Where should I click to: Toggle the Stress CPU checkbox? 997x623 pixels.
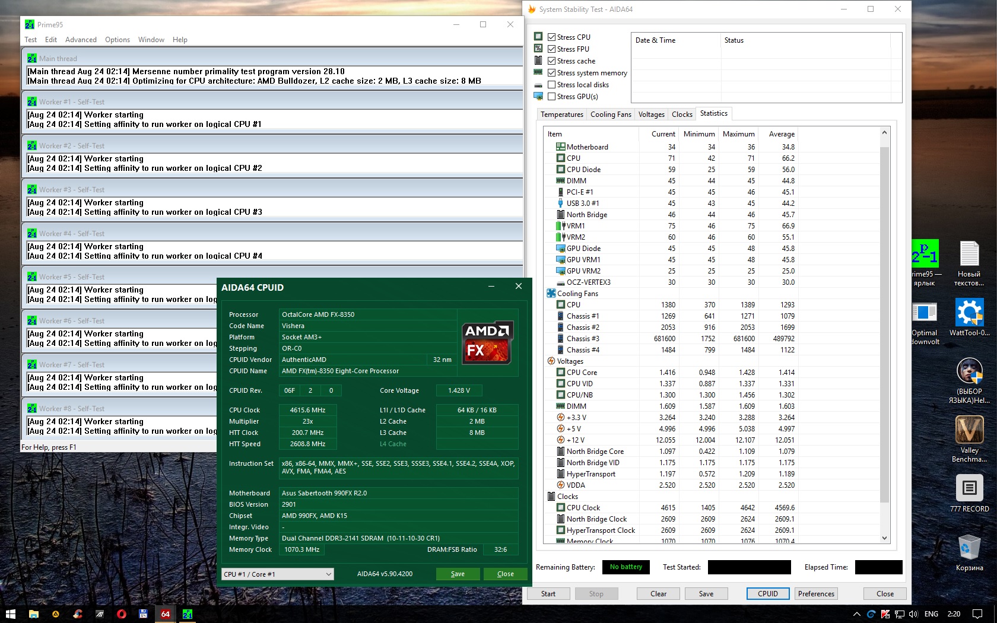pyautogui.click(x=552, y=37)
